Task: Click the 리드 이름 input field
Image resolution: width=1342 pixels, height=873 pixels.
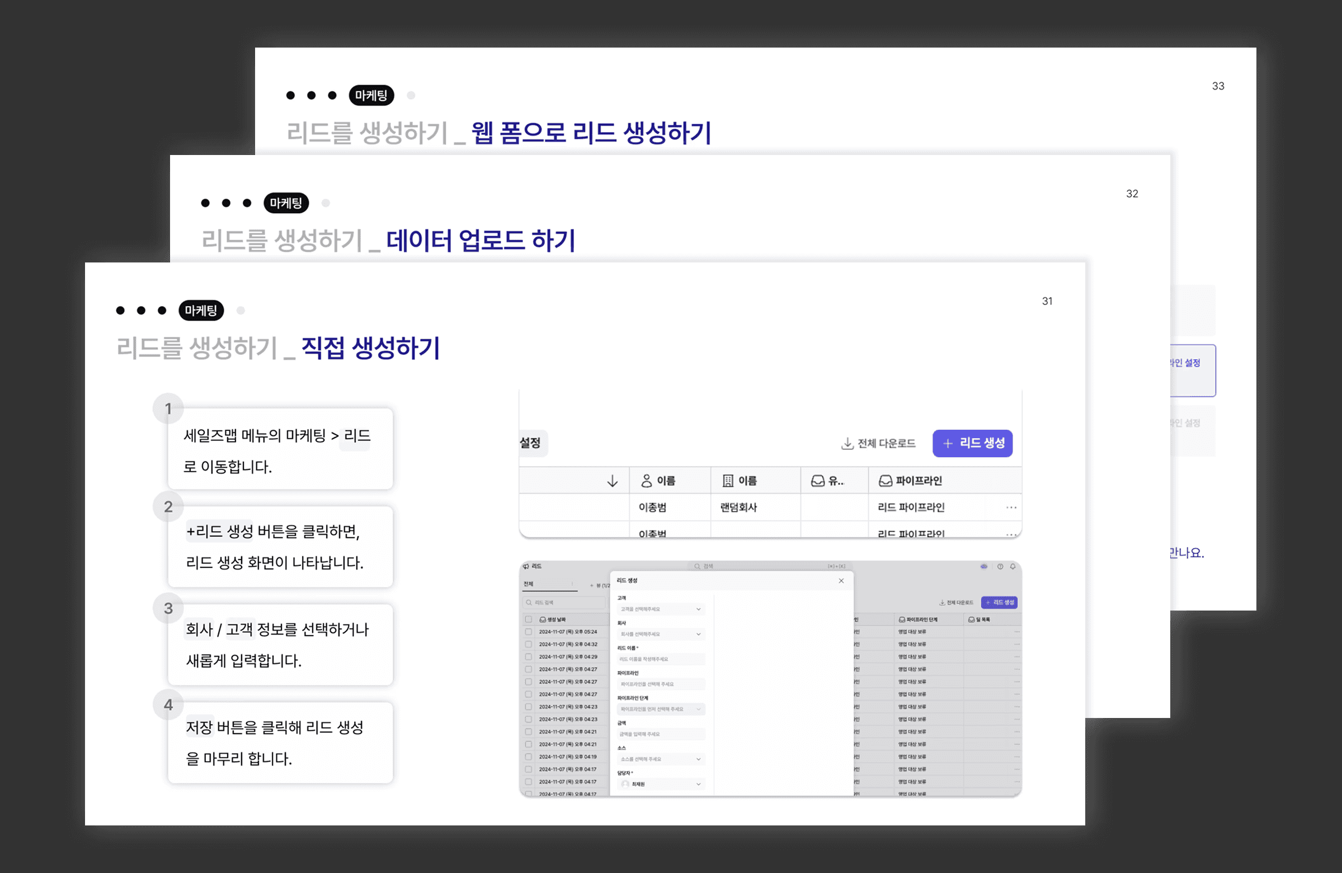Action: tap(661, 659)
